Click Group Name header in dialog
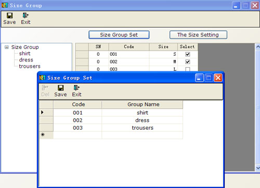Screen dimensions: 260x188 coord(142,105)
